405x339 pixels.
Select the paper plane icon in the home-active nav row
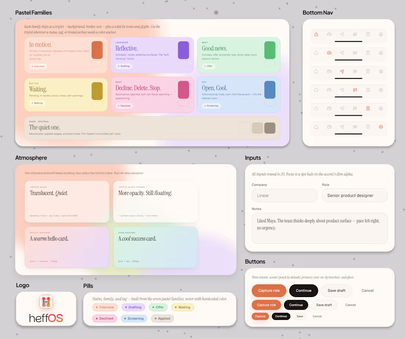342,34
